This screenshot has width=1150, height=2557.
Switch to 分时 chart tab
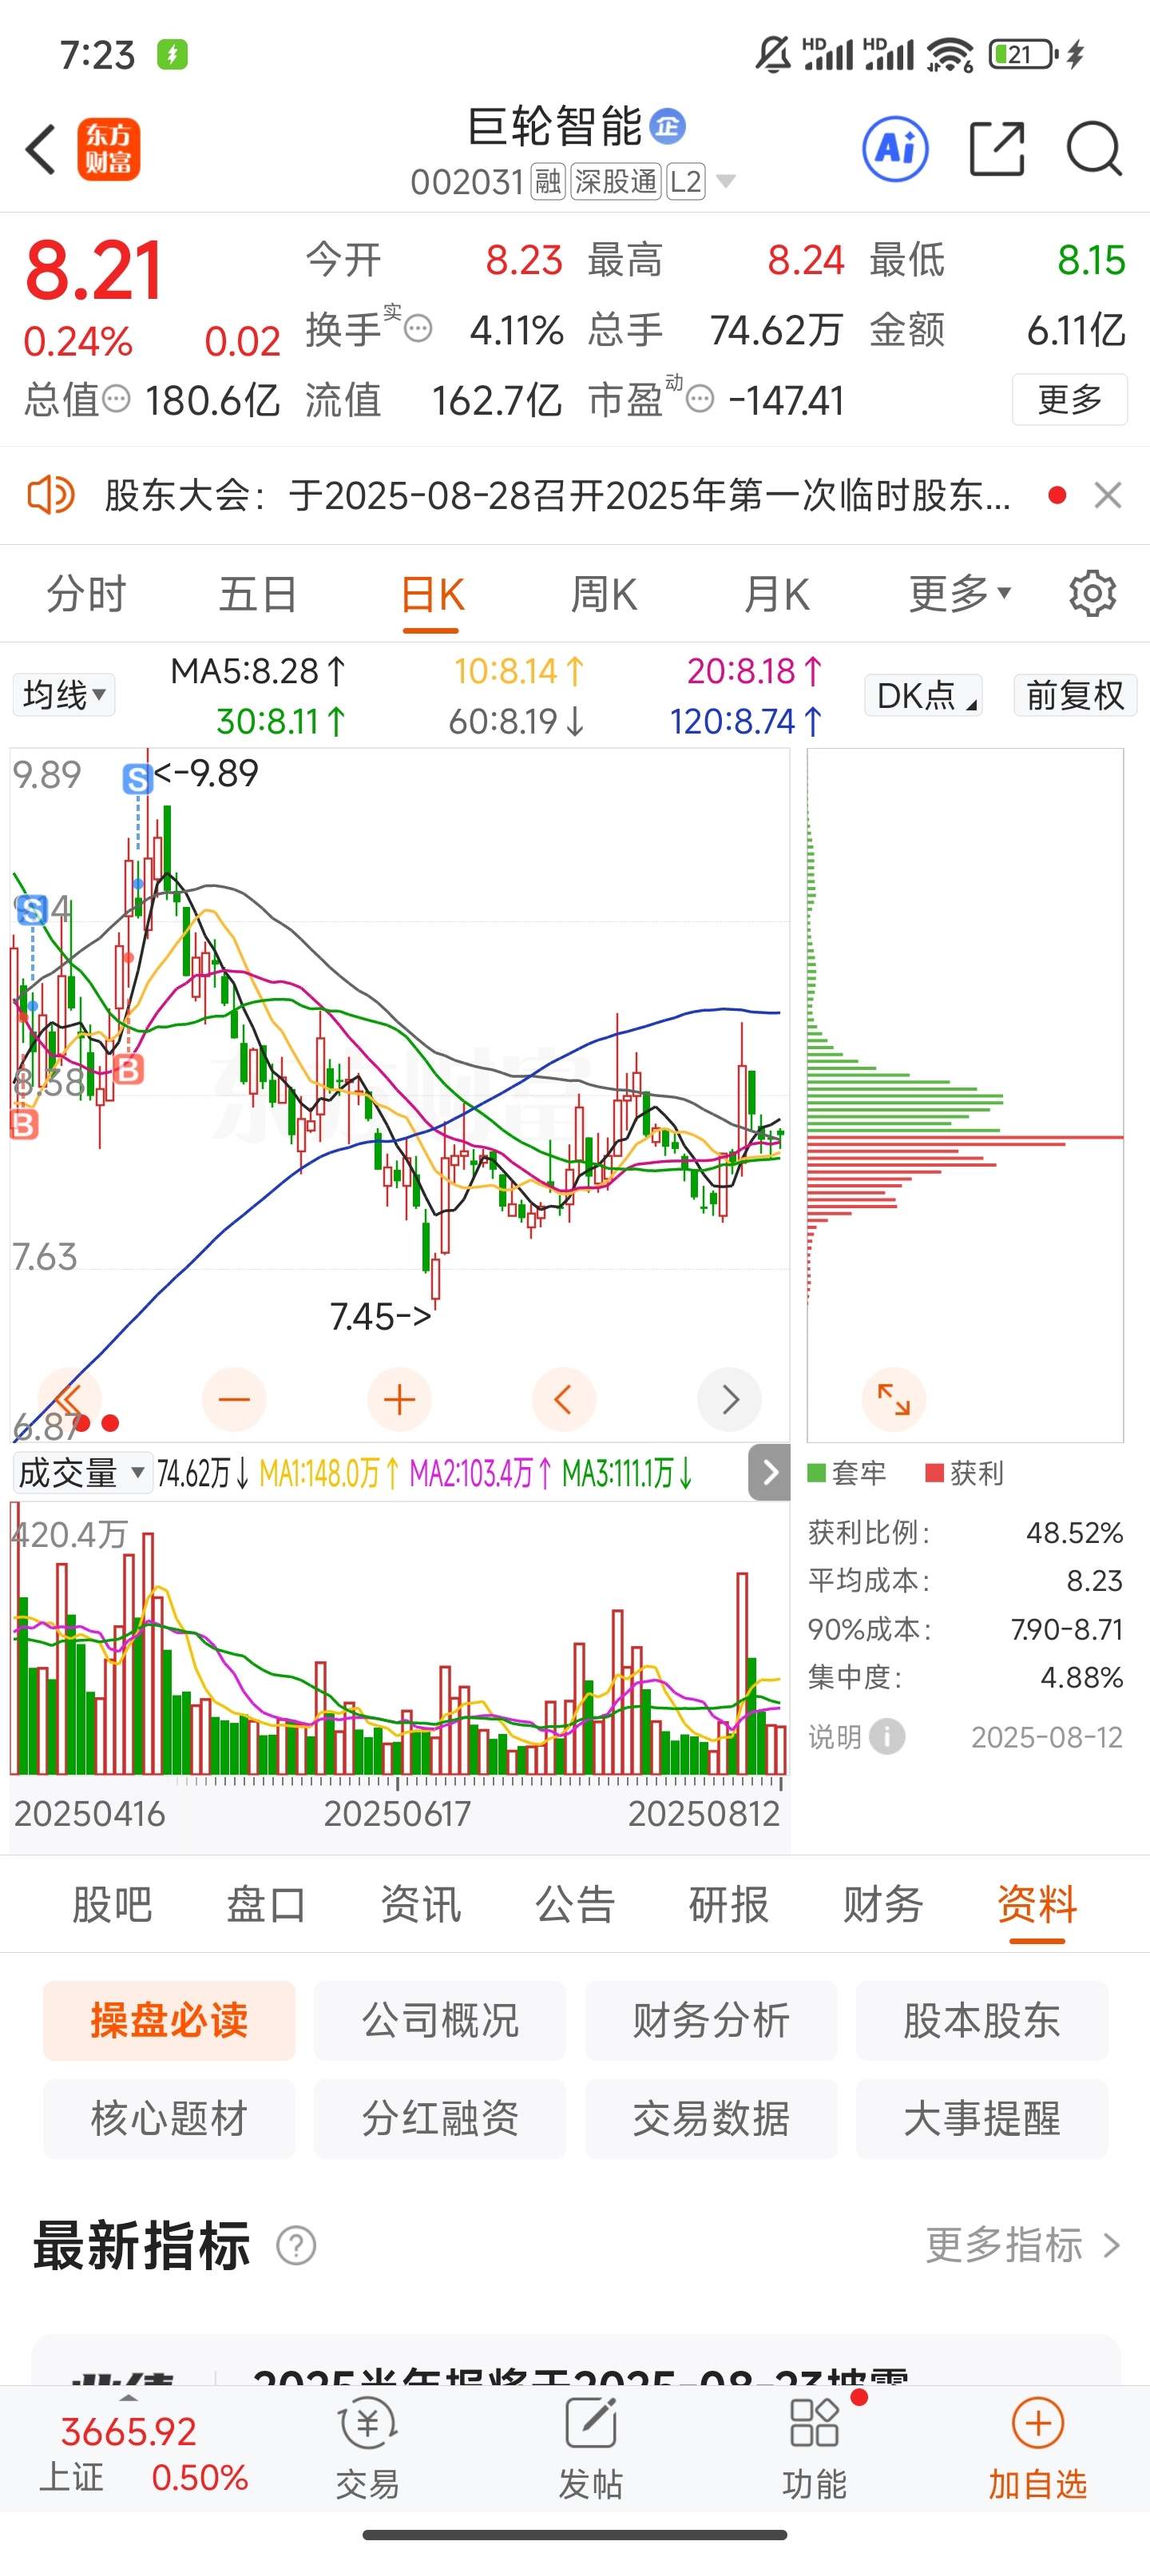click(86, 594)
